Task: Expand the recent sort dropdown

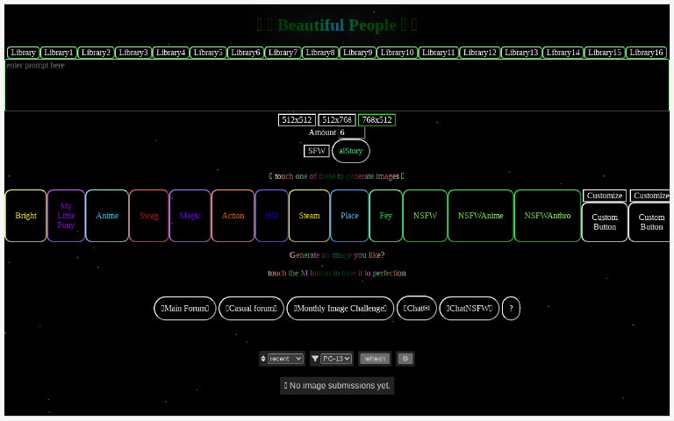Action: (x=285, y=359)
